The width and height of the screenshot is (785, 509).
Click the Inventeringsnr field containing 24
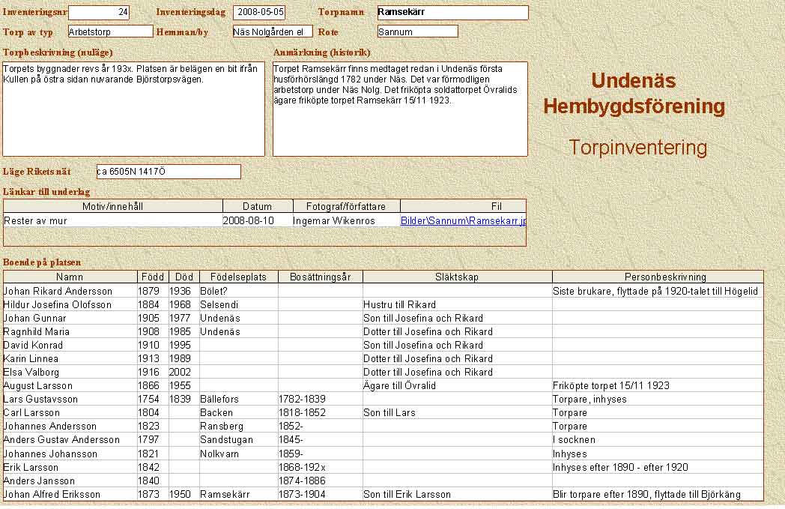pos(99,12)
